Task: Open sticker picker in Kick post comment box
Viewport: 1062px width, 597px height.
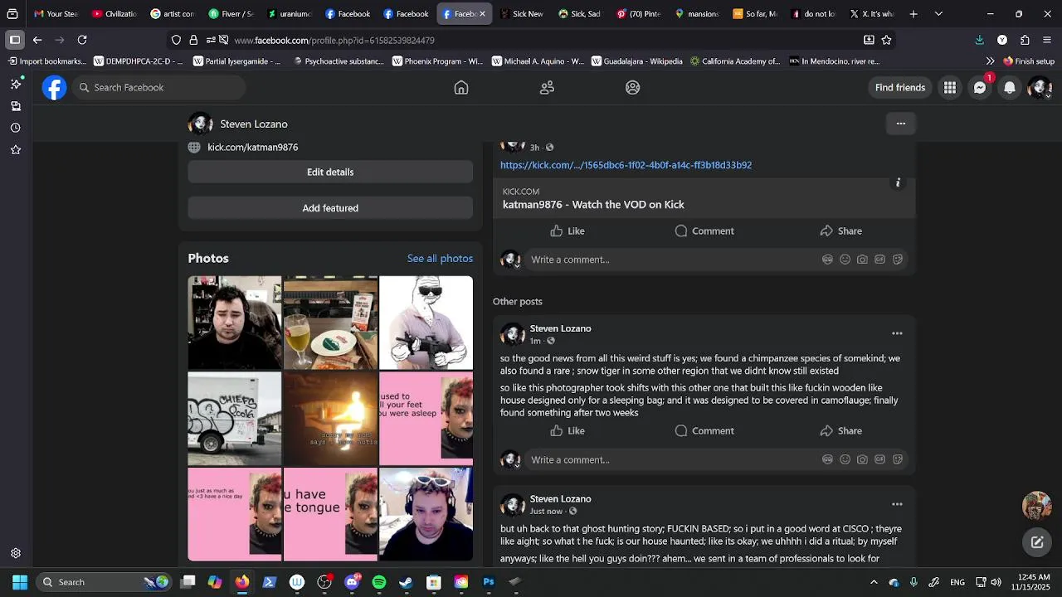Action: [x=897, y=260]
